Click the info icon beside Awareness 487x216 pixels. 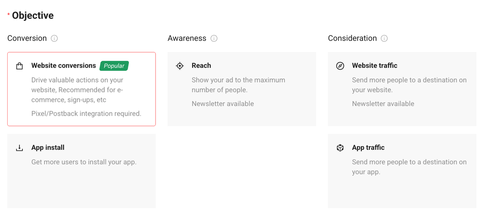click(x=214, y=38)
